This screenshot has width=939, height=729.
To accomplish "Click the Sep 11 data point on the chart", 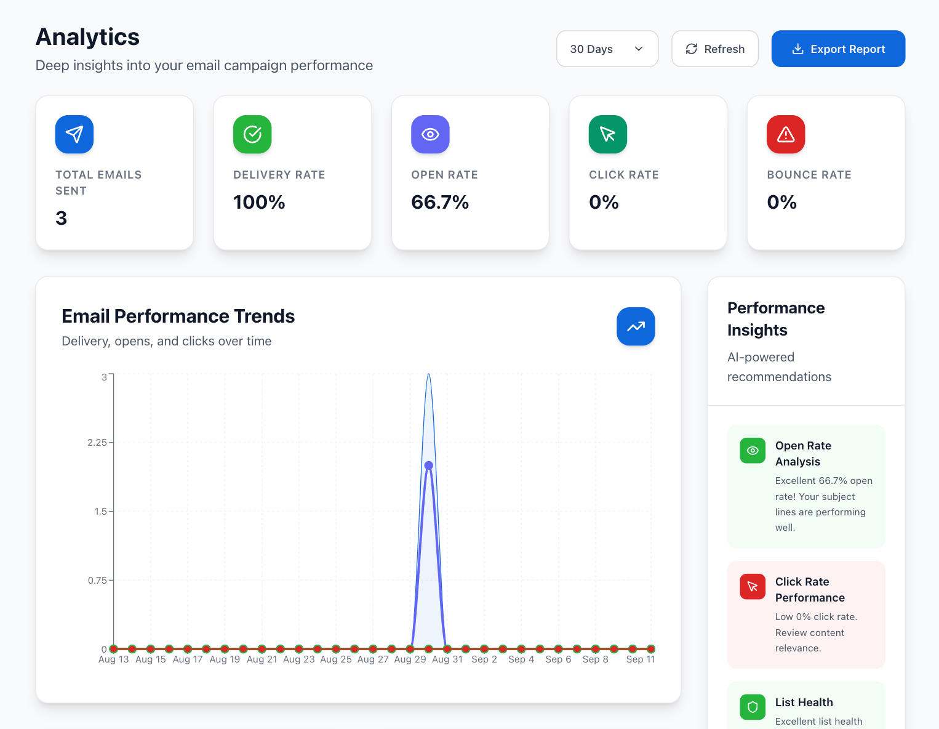I will pyautogui.click(x=651, y=649).
